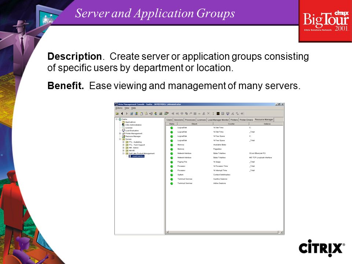Open dropdown arrow on toolbar icon after binoculars

click(168, 113)
